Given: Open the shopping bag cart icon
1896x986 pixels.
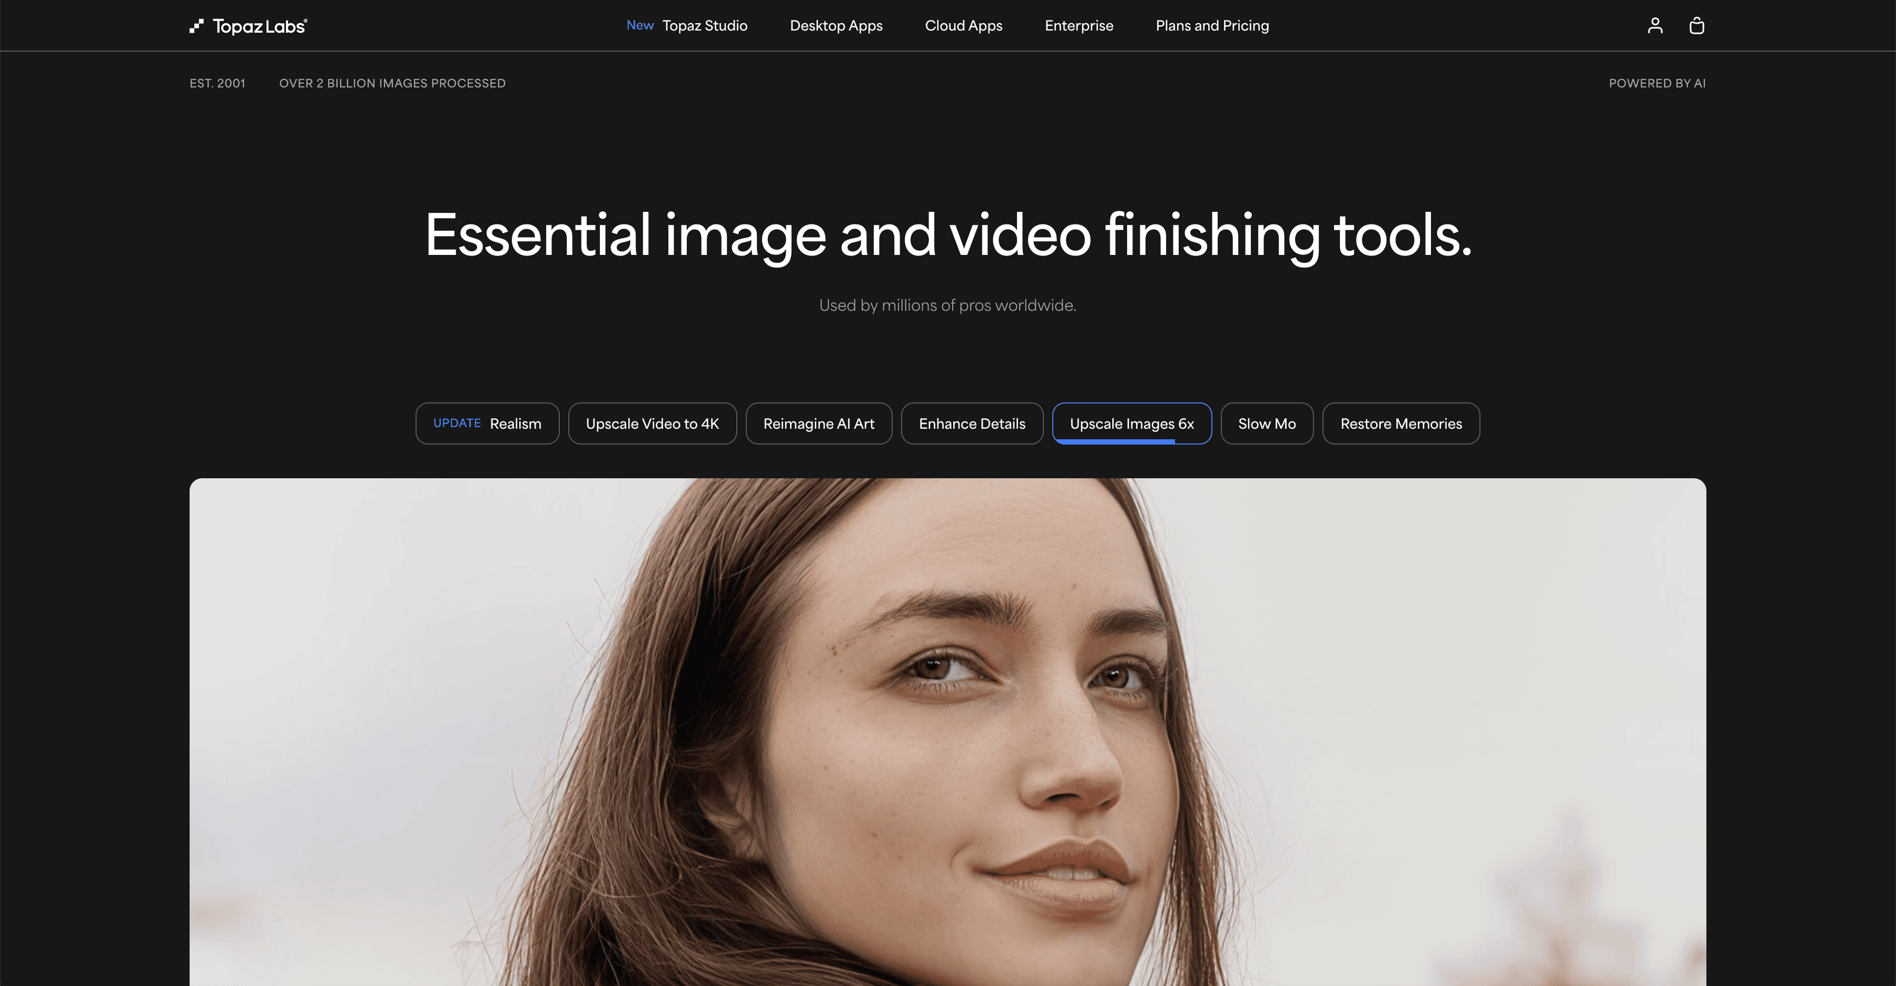Looking at the screenshot, I should click(1696, 26).
